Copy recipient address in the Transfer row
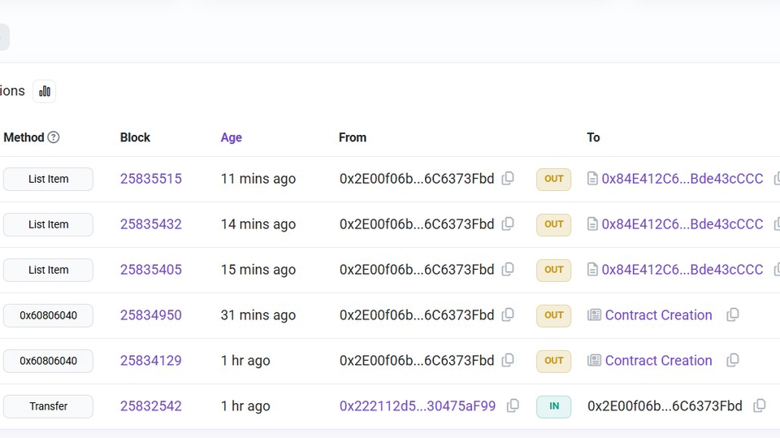 coord(760,405)
